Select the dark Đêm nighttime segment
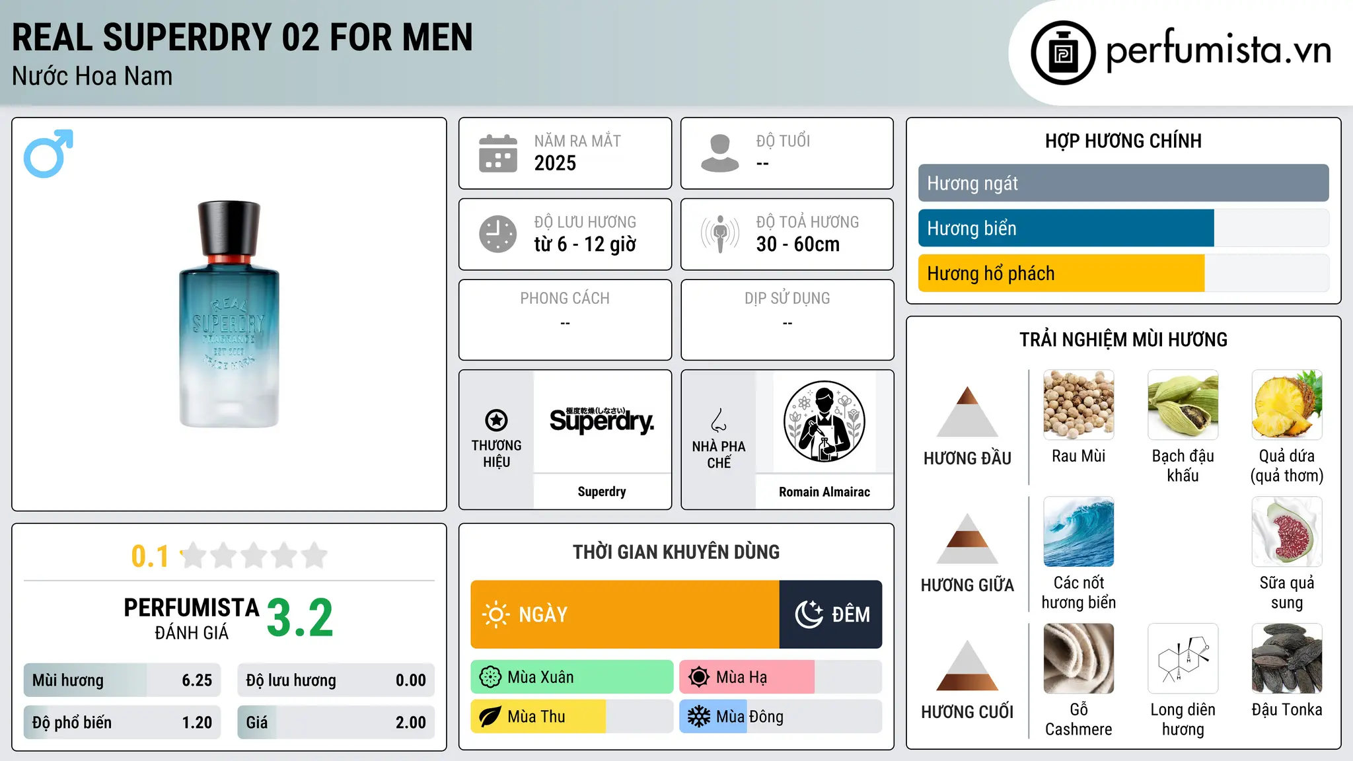1353x761 pixels. point(831,614)
